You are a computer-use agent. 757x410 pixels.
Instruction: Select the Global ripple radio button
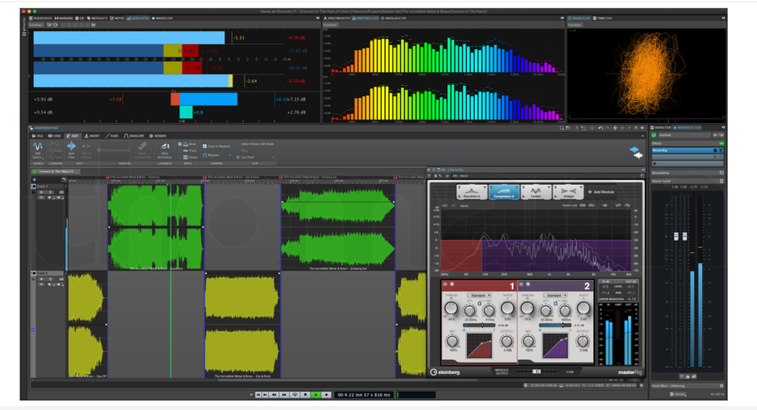(x=180, y=157)
